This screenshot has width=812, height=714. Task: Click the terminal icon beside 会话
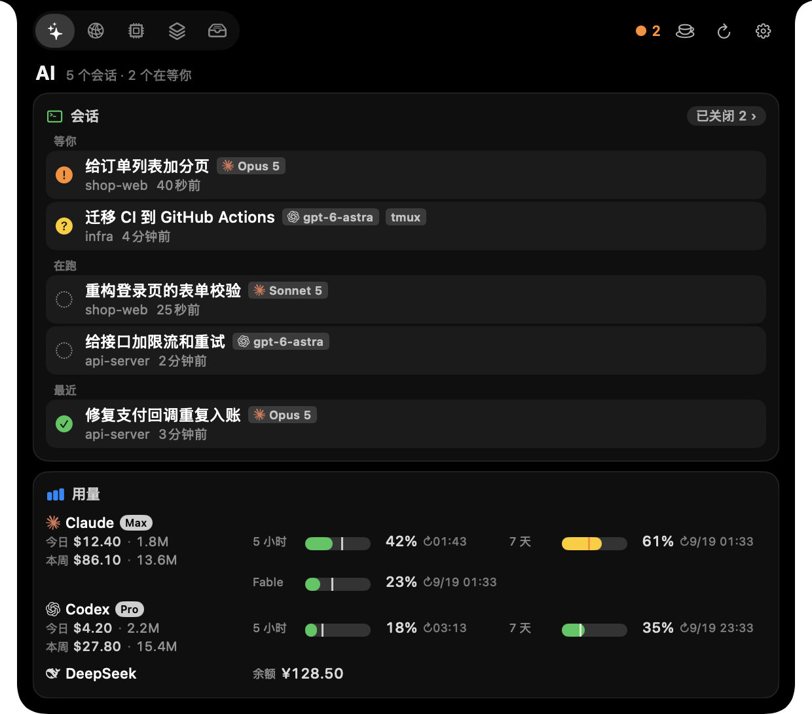pos(55,117)
